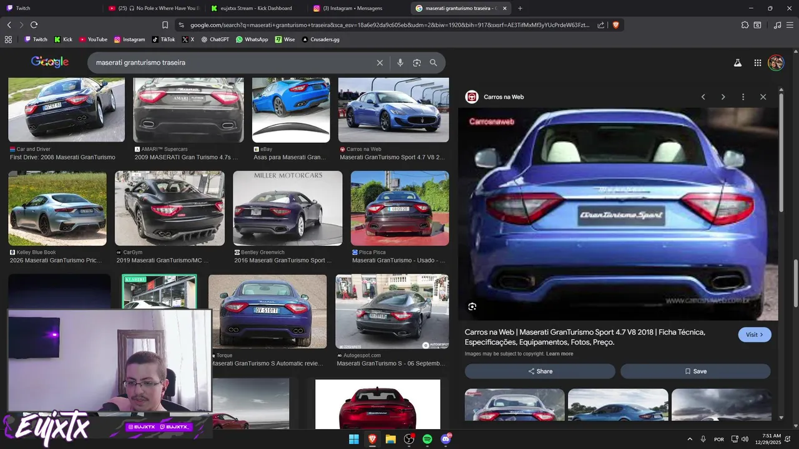Start voice search with the microphone icon
Viewport: 799px width, 449px height.
point(400,62)
